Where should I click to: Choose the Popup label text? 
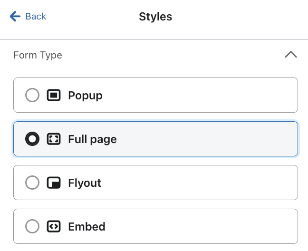point(85,96)
